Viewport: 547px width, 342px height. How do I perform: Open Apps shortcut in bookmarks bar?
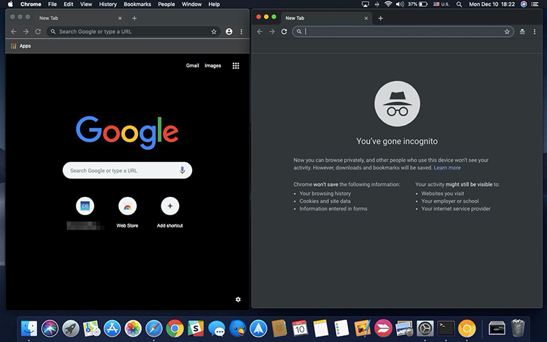[x=21, y=46]
